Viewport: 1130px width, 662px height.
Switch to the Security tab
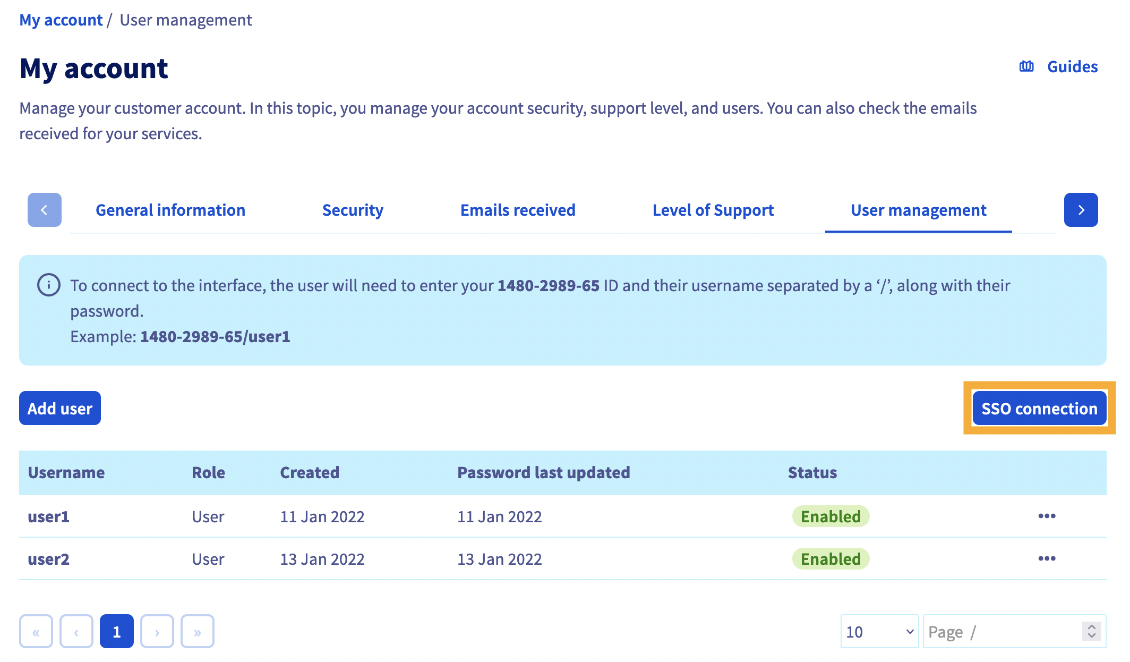(353, 210)
